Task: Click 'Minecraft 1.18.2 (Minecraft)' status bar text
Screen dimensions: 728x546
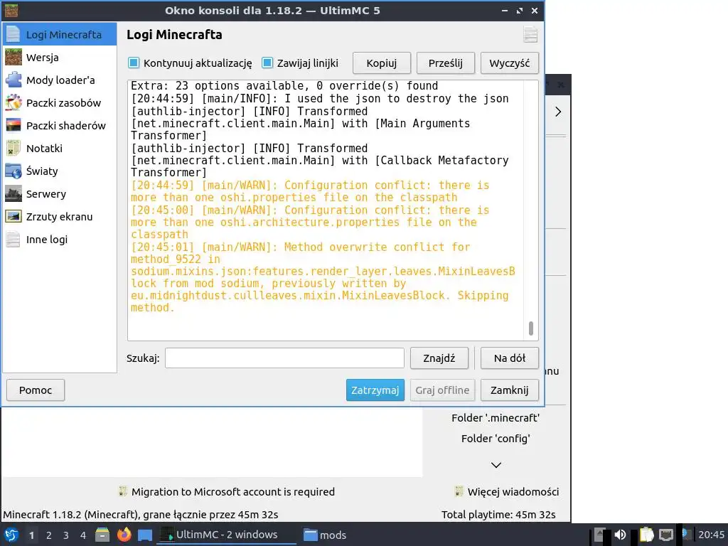Action: click(x=141, y=515)
